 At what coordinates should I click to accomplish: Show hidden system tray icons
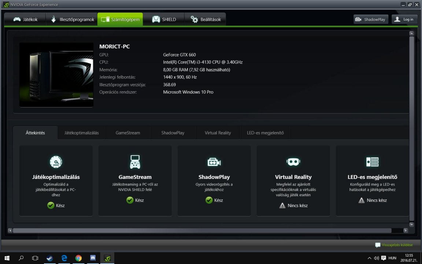370,258
